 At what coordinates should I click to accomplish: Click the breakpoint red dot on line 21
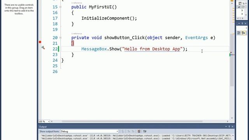tap(40, 42)
